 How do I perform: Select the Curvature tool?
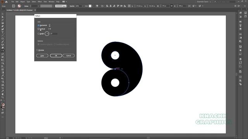pos(3,29)
